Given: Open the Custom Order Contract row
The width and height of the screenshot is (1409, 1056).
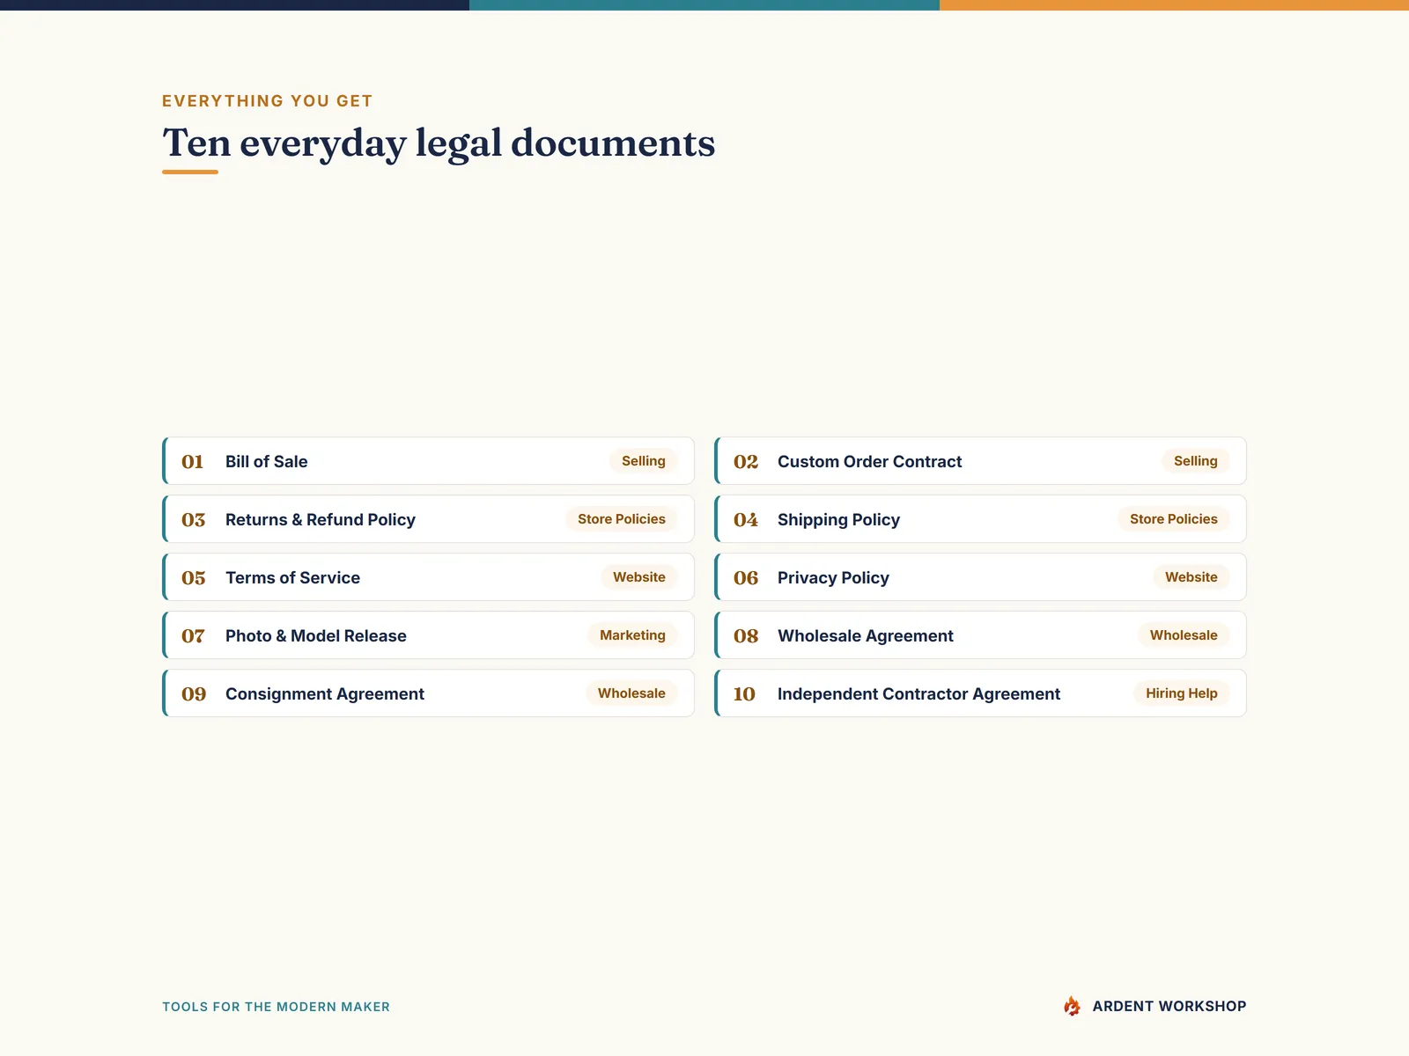Looking at the screenshot, I should point(980,461).
